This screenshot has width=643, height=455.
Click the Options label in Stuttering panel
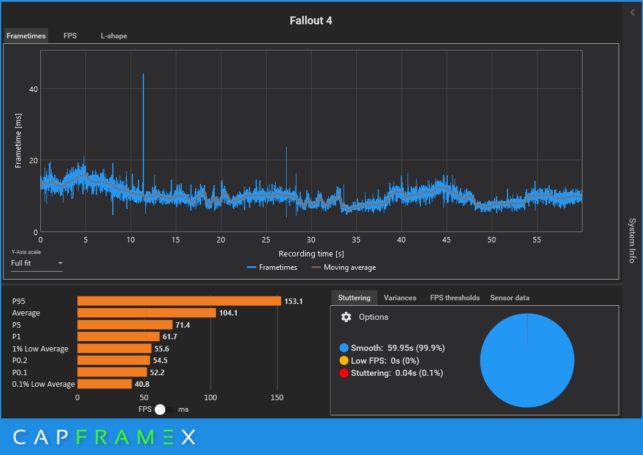tap(373, 317)
